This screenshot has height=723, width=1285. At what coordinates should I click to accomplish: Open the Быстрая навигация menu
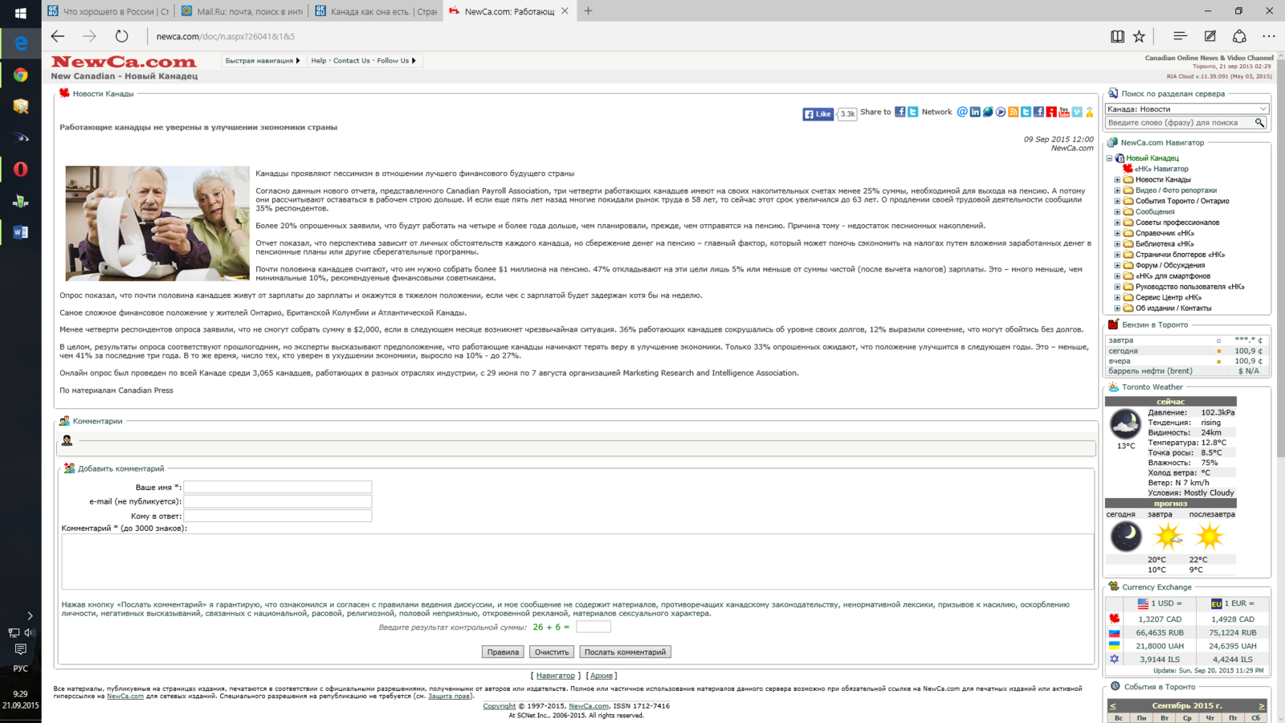(x=262, y=61)
